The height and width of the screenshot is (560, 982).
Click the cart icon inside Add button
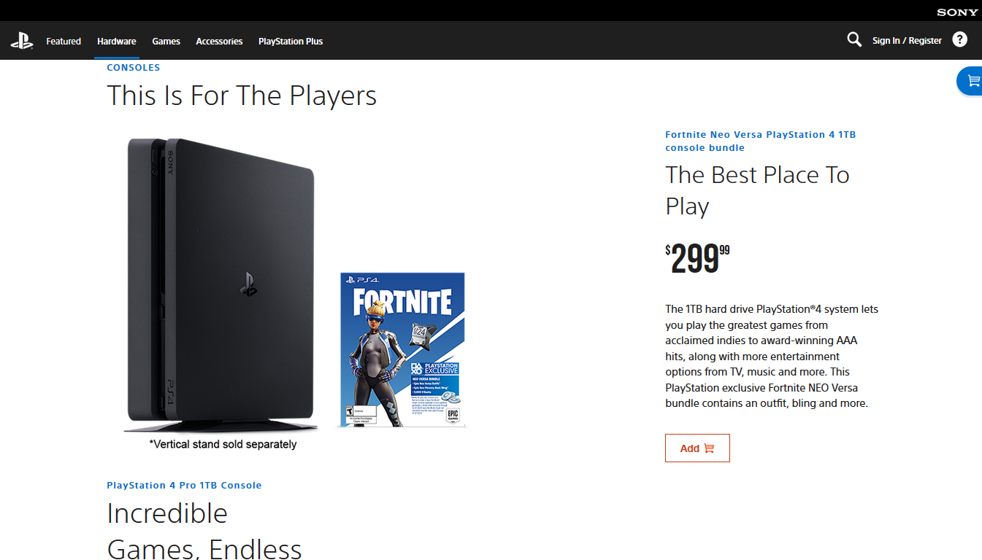(x=709, y=448)
